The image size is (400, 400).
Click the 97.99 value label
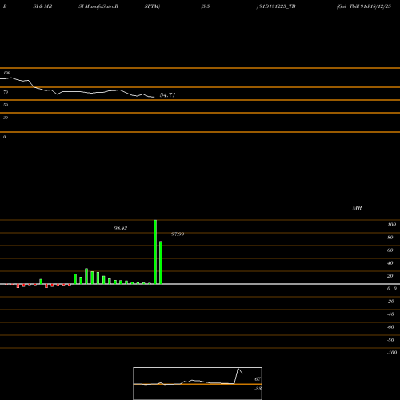(178, 234)
